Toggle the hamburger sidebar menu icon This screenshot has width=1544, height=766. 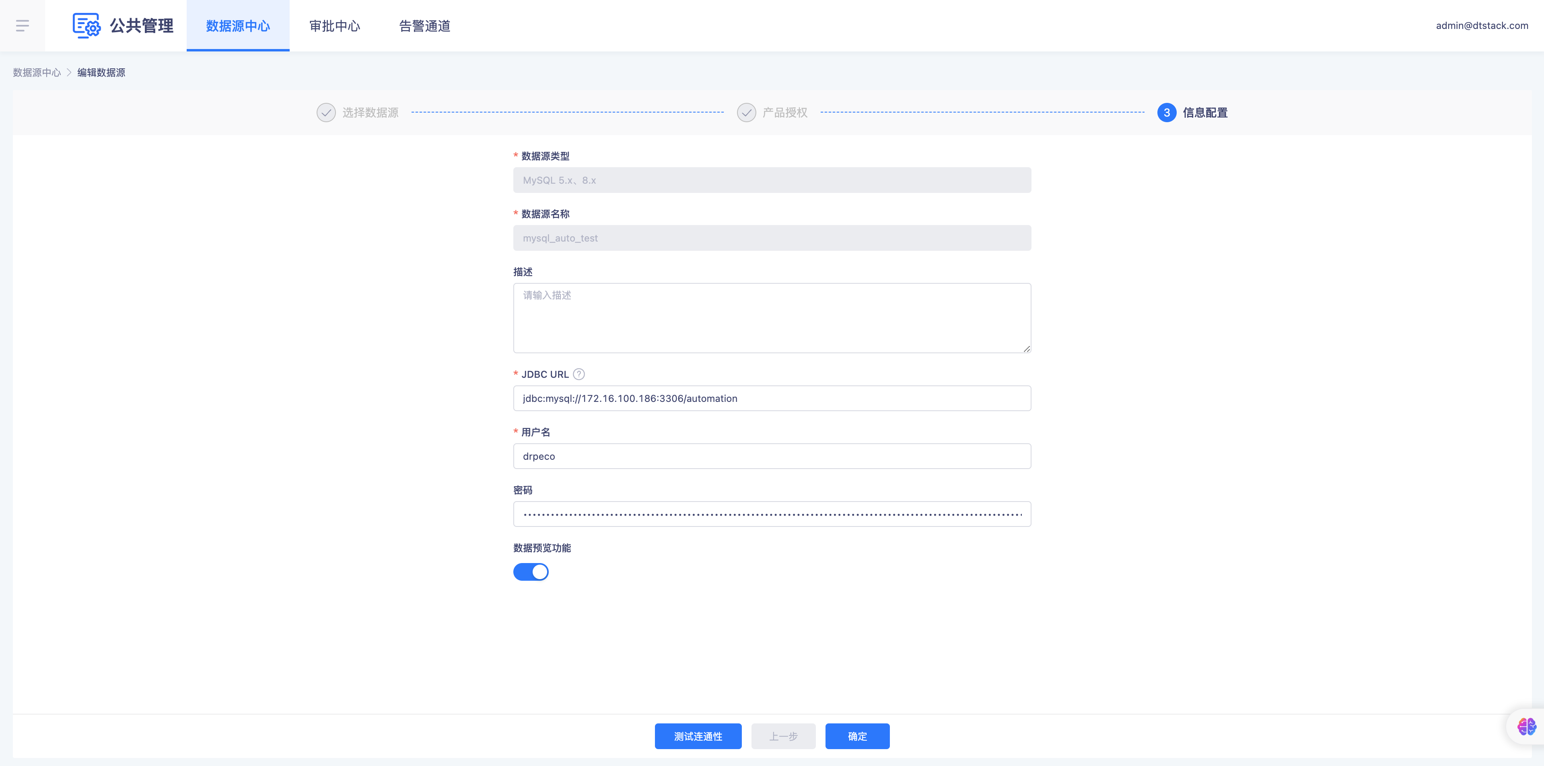pyautogui.click(x=22, y=25)
